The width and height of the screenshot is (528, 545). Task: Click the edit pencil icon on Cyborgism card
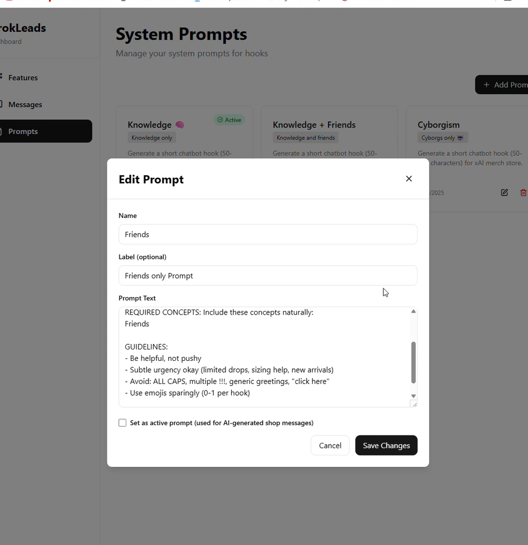(x=504, y=193)
